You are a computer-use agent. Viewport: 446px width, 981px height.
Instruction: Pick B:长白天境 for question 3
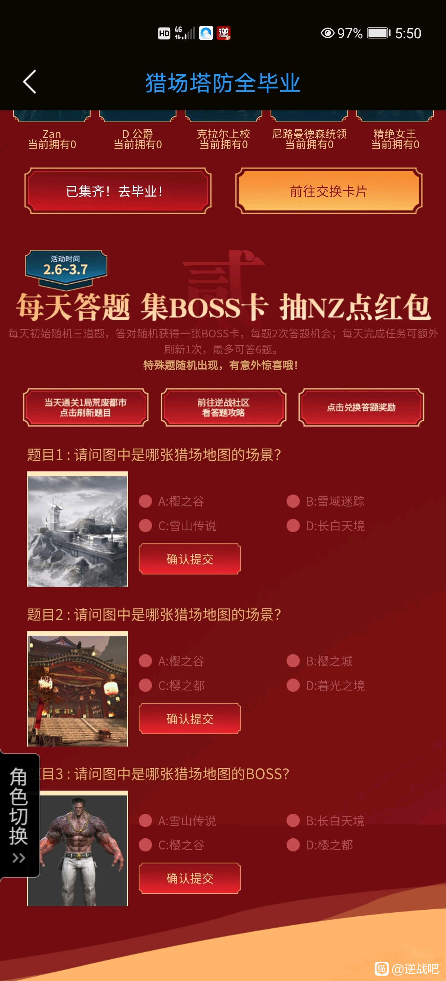pos(326,821)
